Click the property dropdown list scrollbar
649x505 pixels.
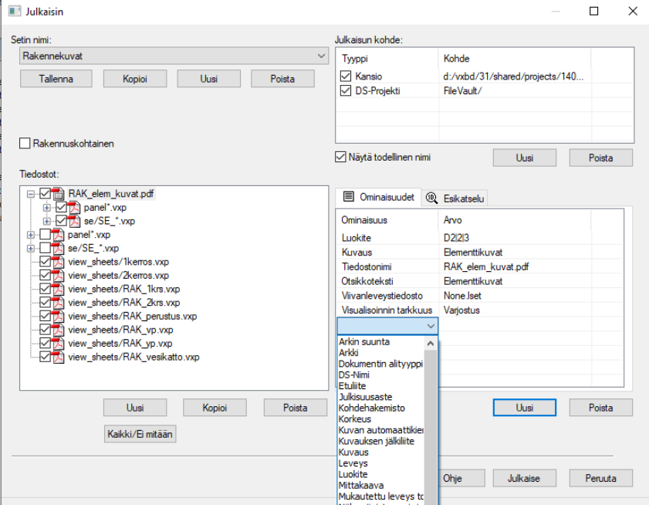431,425
